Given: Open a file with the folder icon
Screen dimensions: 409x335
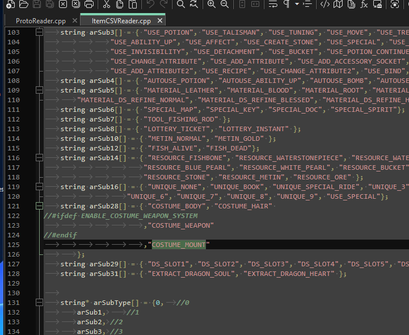Looking at the screenshot, I should point(23,4).
